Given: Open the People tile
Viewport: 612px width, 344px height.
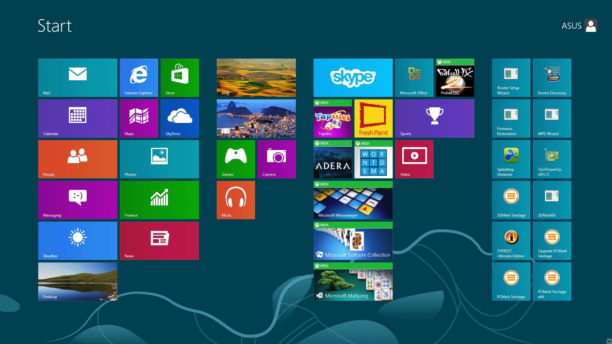Looking at the screenshot, I should click(78, 159).
